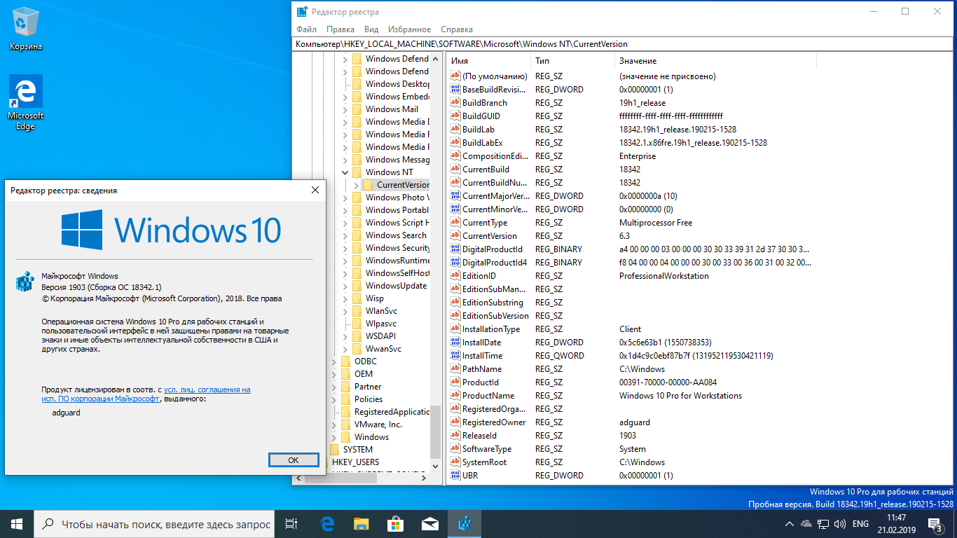The height and width of the screenshot is (538, 957).
Task: Close the about Windows dialog
Action: point(315,190)
